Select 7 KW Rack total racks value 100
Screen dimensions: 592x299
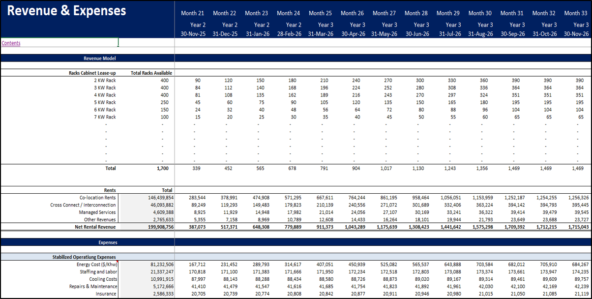pos(165,117)
